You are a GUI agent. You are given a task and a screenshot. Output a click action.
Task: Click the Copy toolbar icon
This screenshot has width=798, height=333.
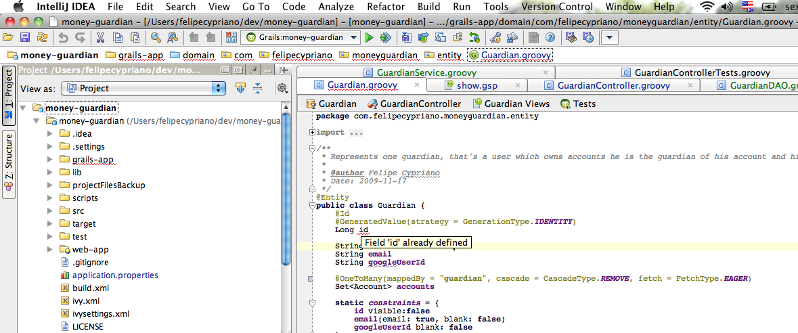(118, 37)
